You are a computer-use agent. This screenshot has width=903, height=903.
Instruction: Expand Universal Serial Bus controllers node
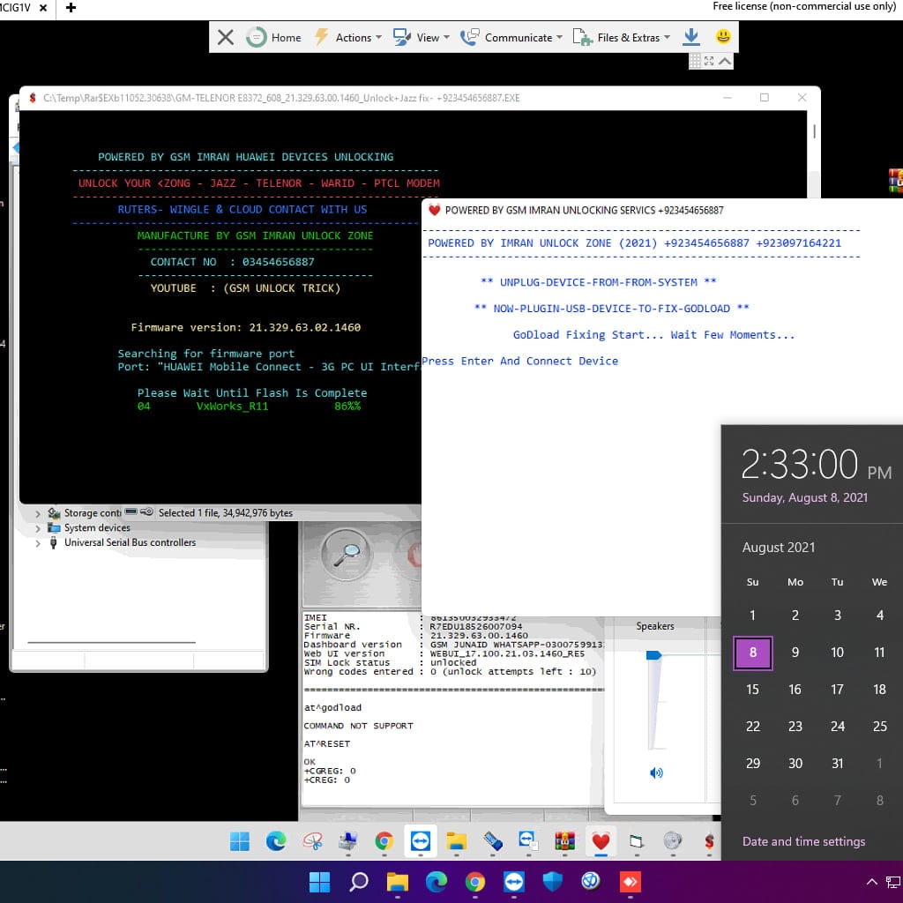(x=37, y=543)
